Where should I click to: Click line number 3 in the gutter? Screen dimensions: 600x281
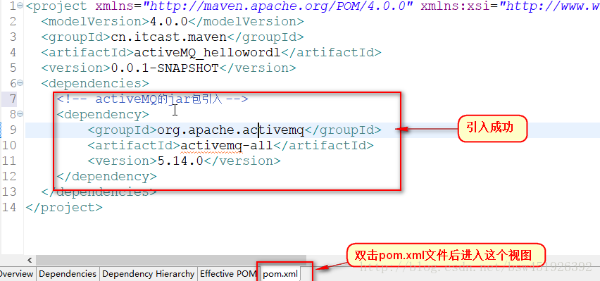[x=13, y=37]
